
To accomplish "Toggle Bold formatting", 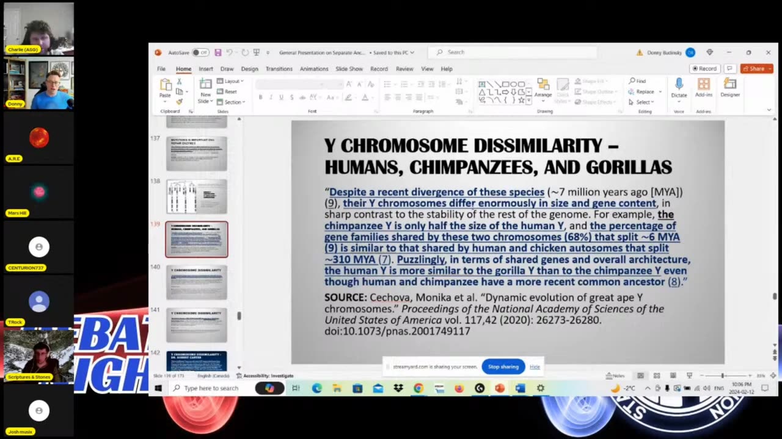I will [x=260, y=98].
